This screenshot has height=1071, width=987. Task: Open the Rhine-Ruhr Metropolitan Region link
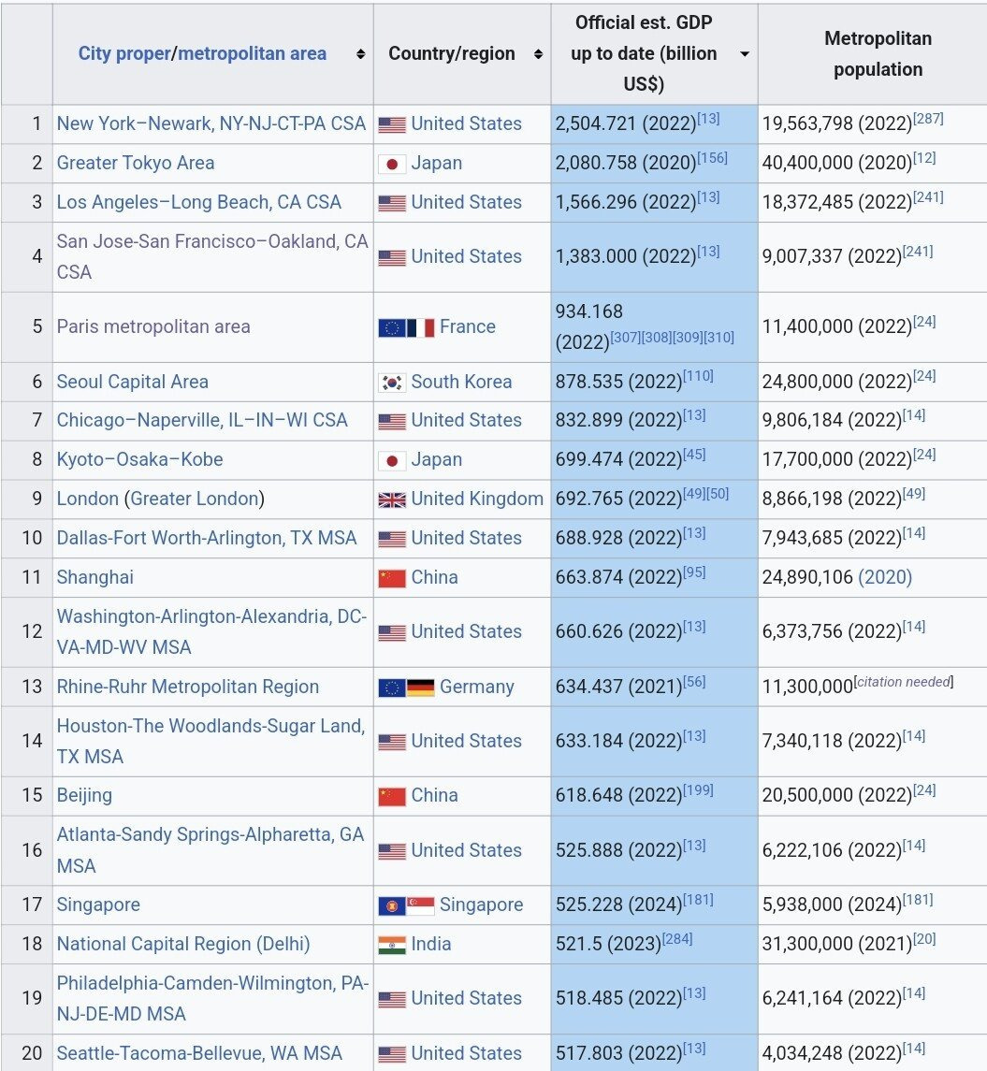188,687
